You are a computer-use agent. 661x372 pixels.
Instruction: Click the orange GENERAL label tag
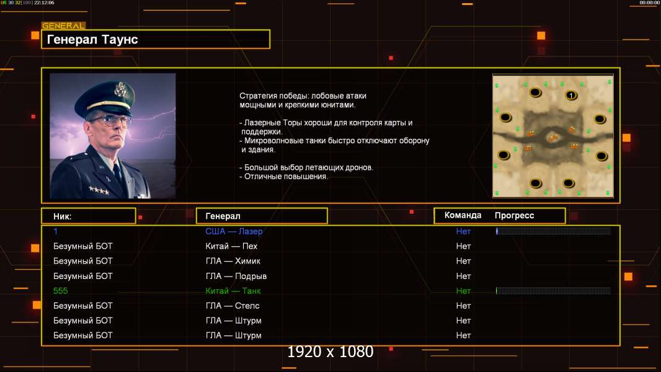point(63,26)
